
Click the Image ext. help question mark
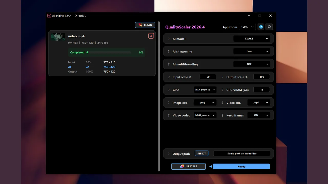point(169,103)
